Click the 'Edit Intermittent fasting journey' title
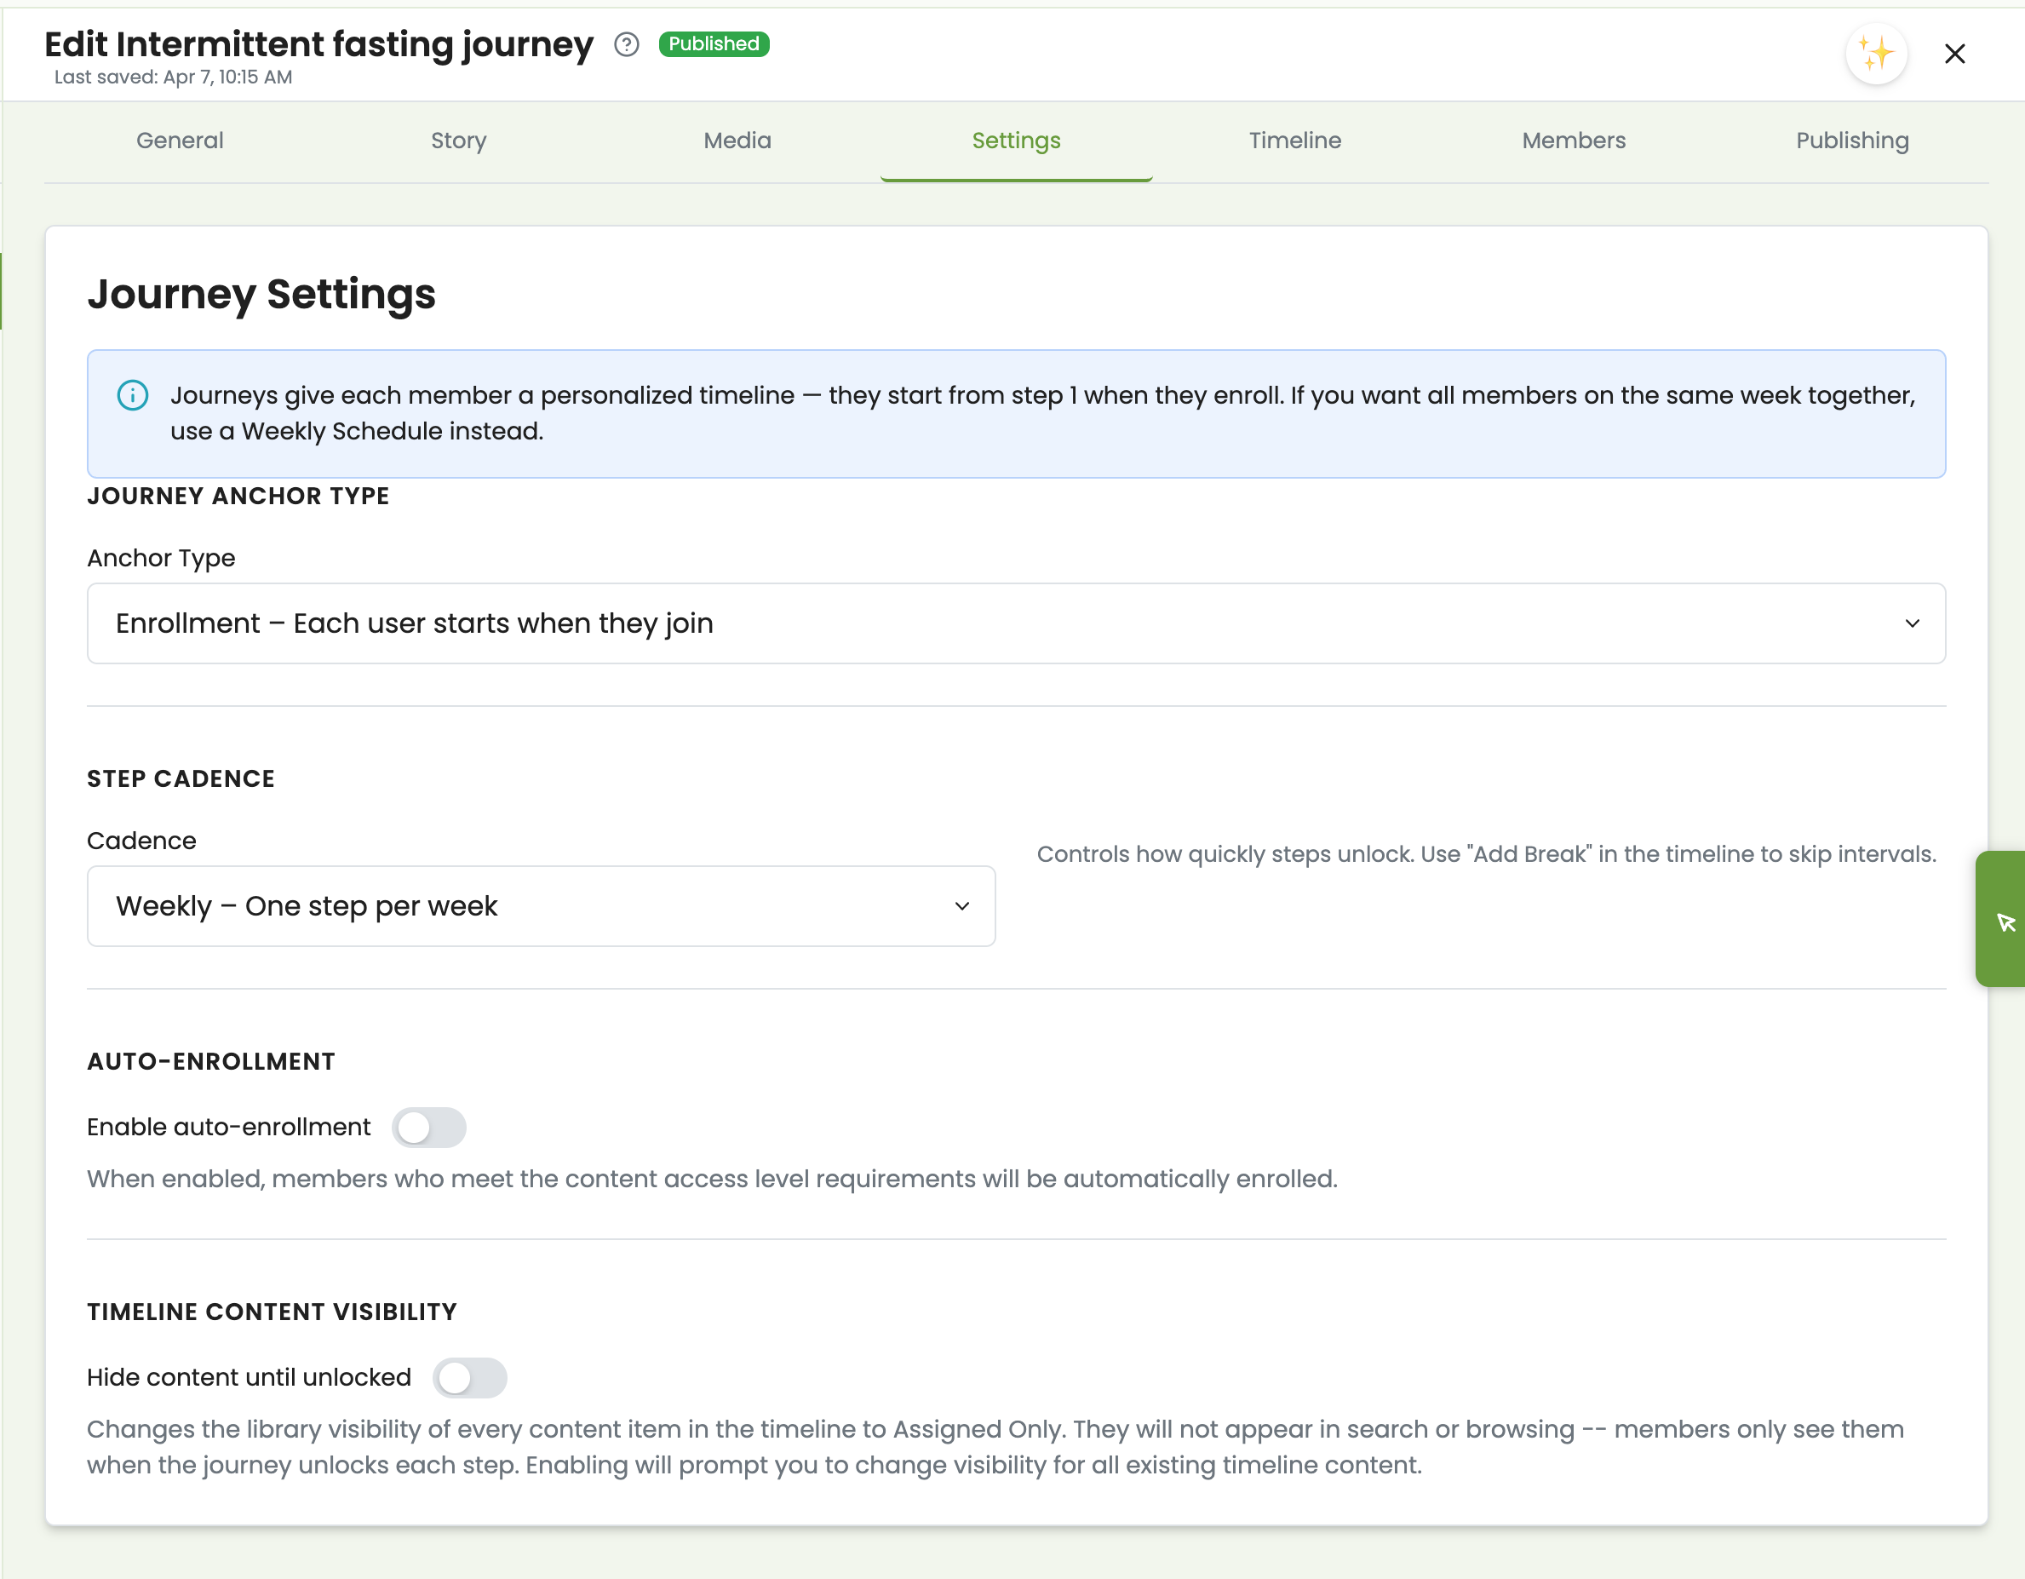The image size is (2025, 1579). 319,43
